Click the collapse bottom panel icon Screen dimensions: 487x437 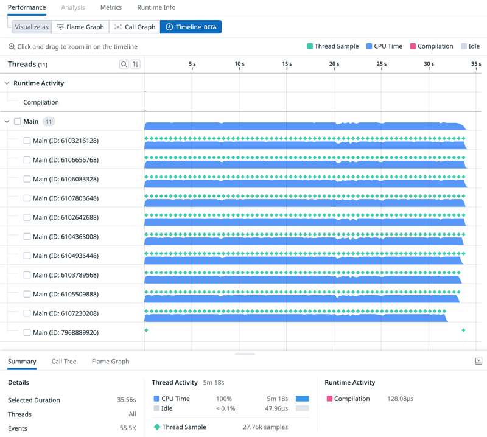(478, 361)
